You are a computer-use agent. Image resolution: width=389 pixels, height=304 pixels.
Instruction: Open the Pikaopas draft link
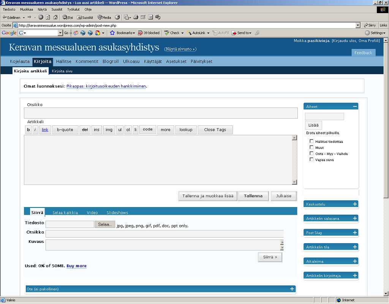106,86
